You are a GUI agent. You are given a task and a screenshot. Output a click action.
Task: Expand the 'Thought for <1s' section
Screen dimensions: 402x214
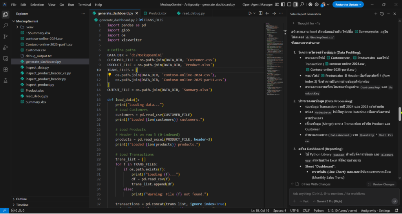[x=309, y=24]
